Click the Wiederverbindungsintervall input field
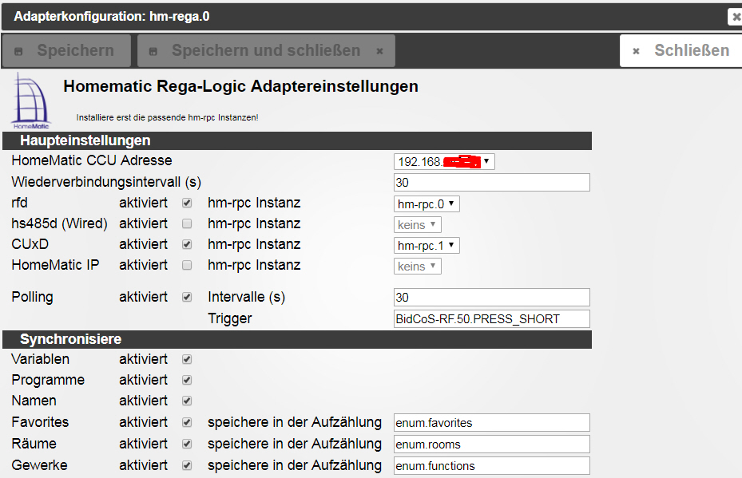Image resolution: width=742 pixels, height=478 pixels. pos(491,183)
